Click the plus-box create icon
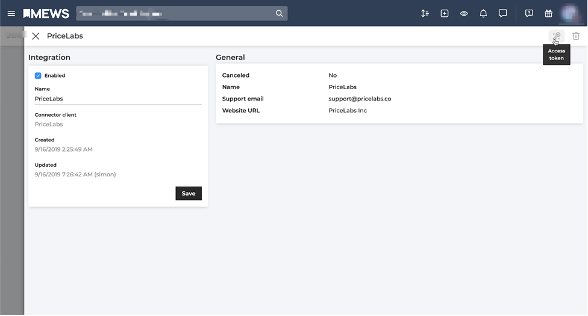588x316 pixels. [445, 13]
